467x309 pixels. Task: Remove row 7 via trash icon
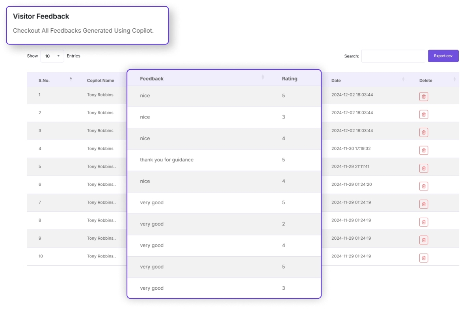[424, 204]
